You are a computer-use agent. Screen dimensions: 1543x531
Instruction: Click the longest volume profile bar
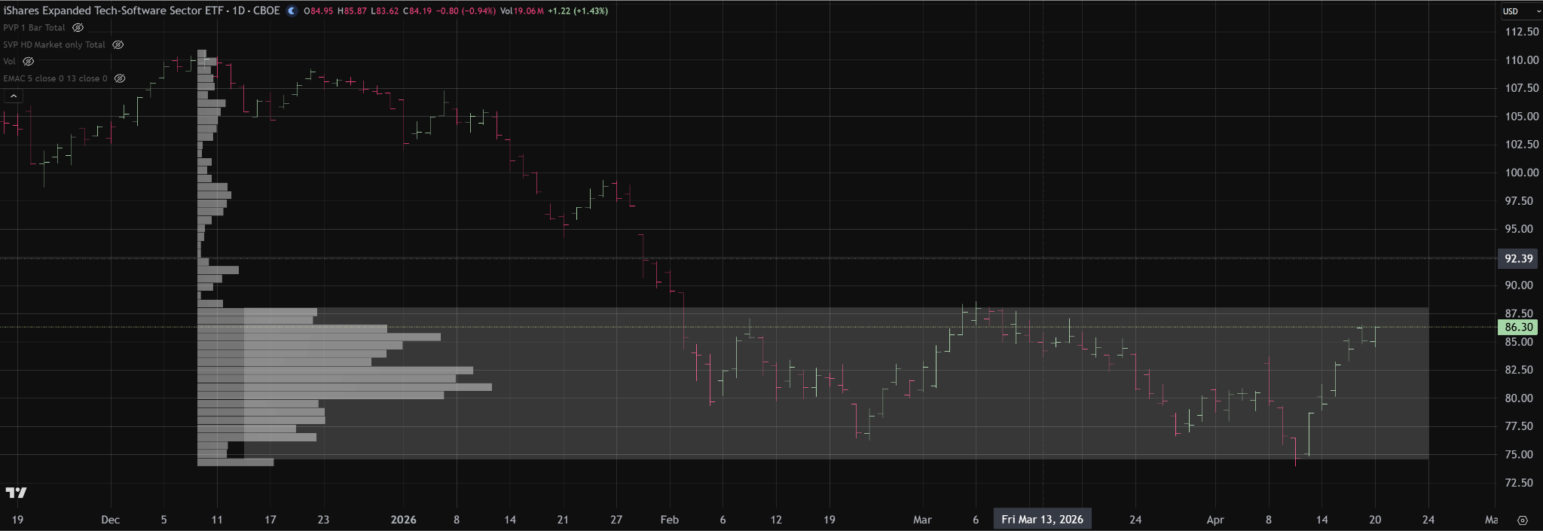344,387
